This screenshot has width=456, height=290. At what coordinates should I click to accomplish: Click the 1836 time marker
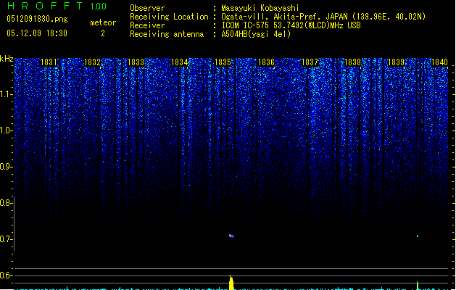coord(266,62)
